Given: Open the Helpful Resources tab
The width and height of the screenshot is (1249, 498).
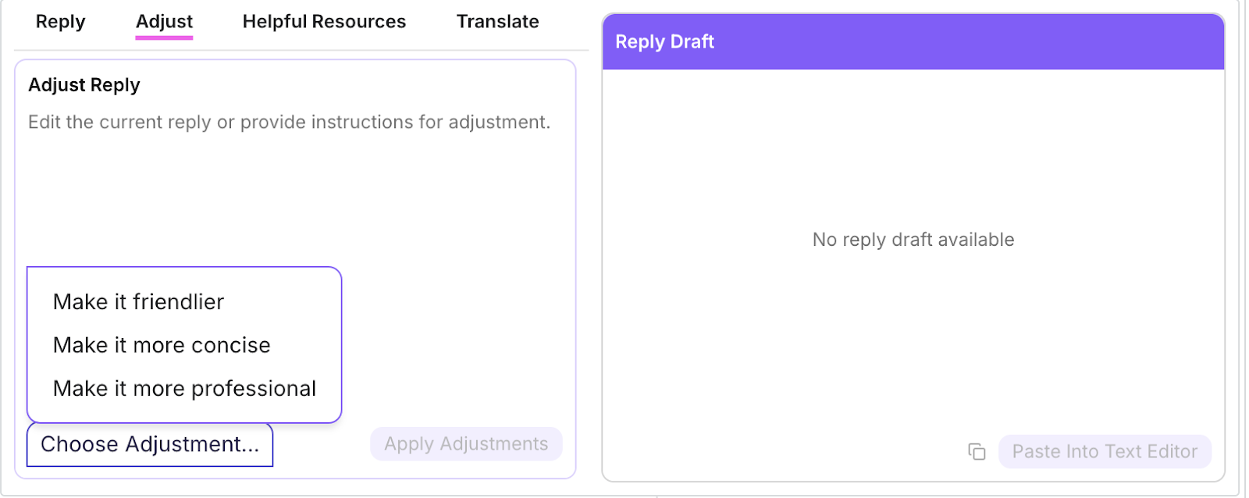Looking at the screenshot, I should (x=324, y=22).
